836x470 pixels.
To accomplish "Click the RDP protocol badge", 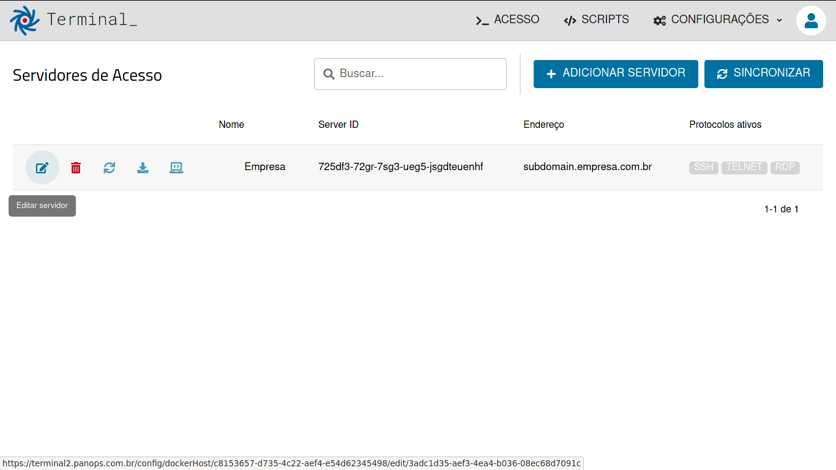I will [785, 167].
